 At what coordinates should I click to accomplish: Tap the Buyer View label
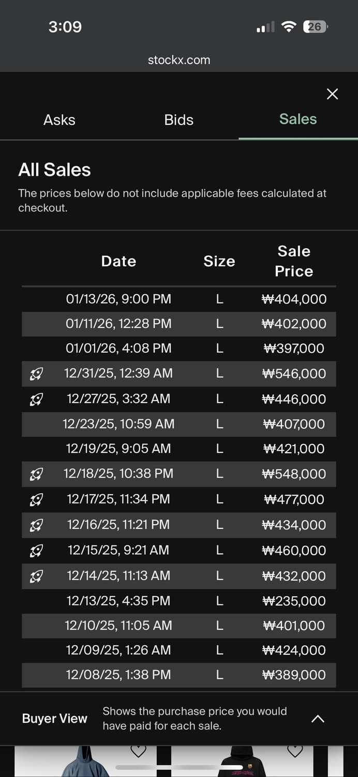tap(55, 718)
